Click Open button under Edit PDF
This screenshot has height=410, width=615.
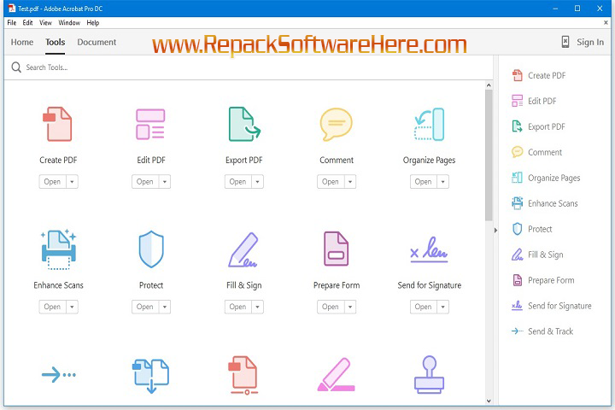coord(145,182)
